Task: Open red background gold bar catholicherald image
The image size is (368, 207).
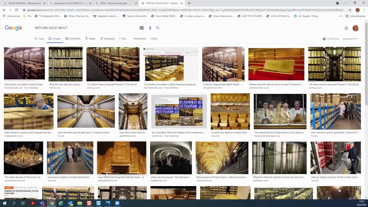Action: (x=276, y=64)
